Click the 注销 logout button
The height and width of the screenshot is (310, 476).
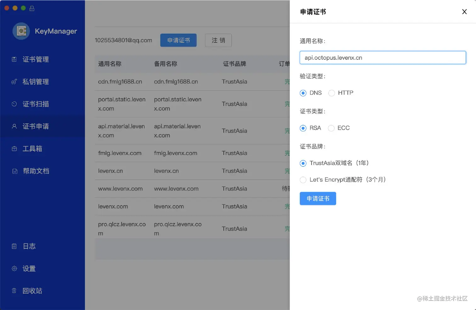coord(218,40)
